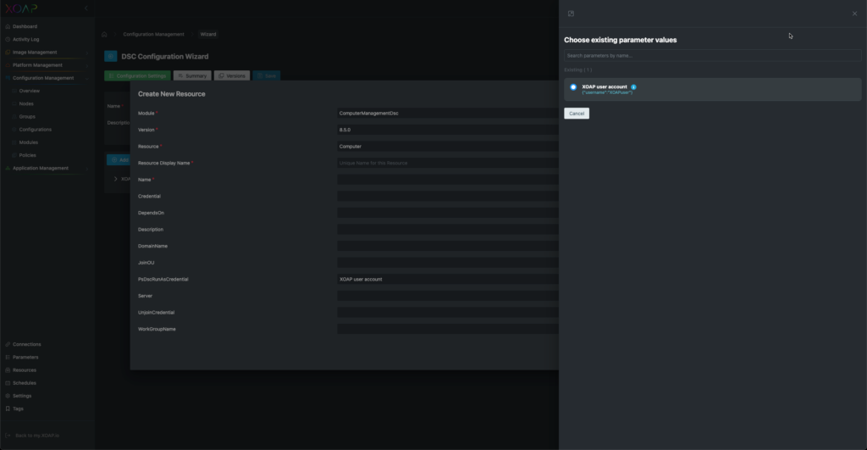
Task: Click the Schedules calendar icon
Action: coord(8,383)
